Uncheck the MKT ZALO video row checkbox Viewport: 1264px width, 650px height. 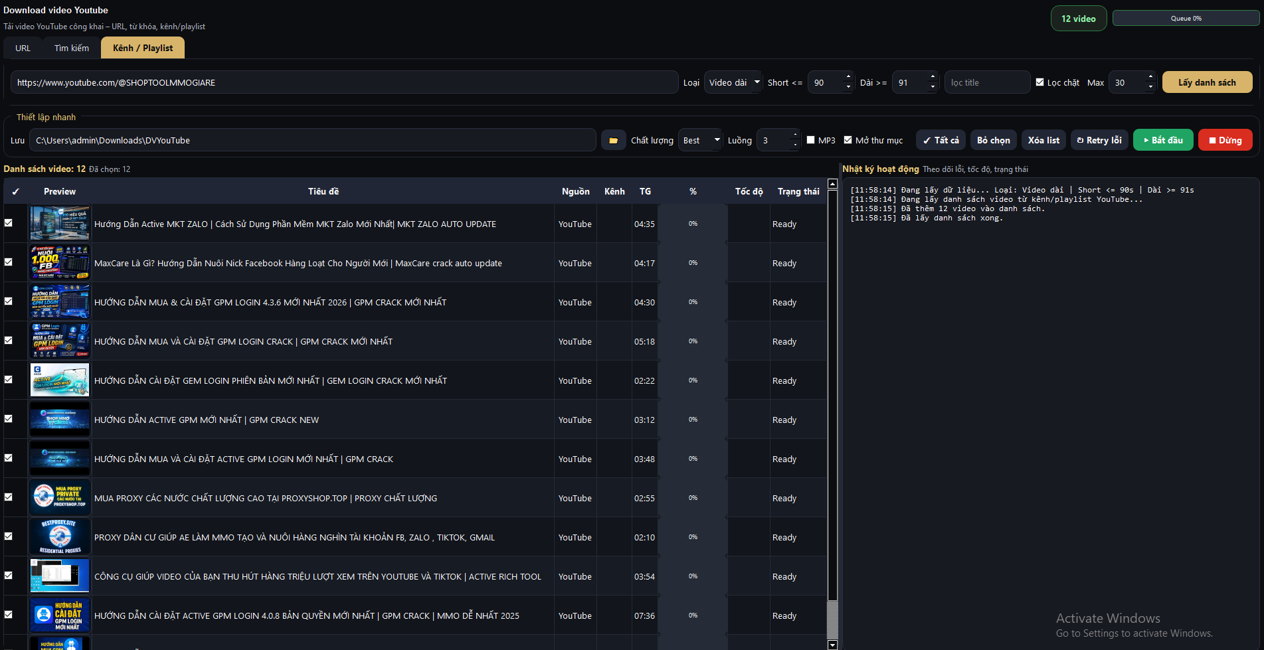9,223
